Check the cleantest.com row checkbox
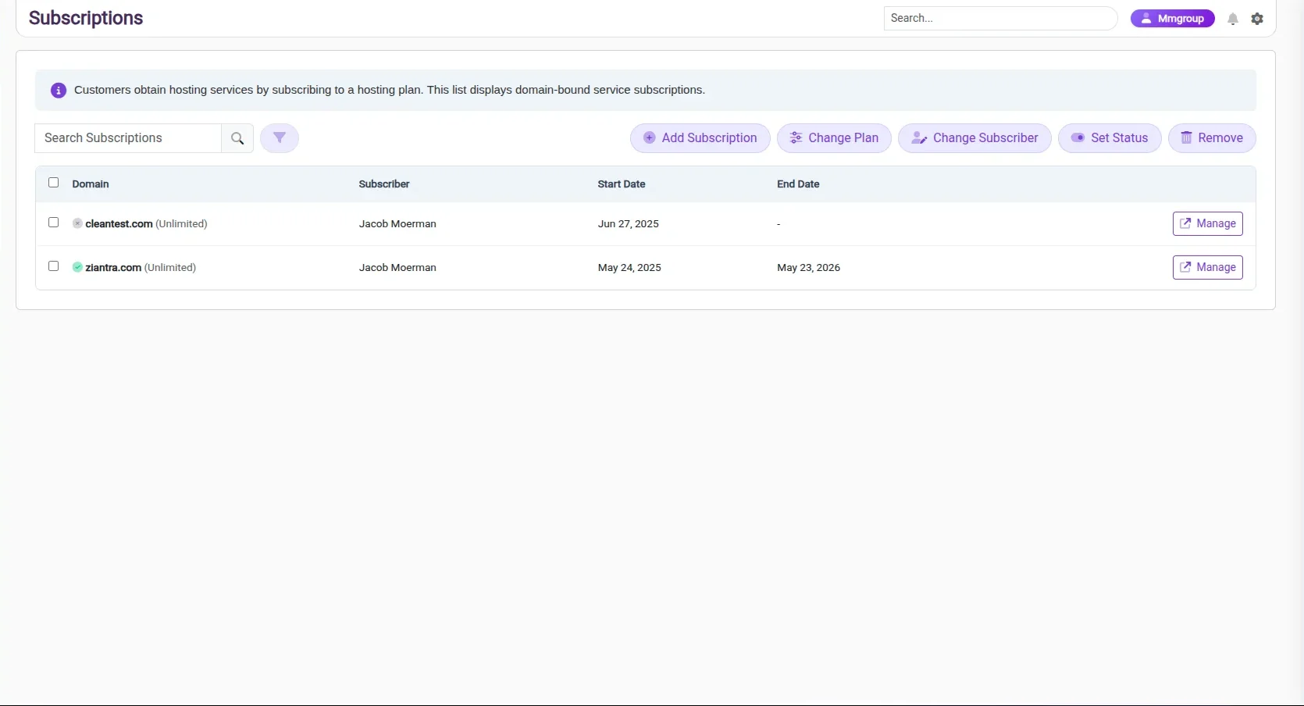This screenshot has width=1304, height=706. click(54, 223)
